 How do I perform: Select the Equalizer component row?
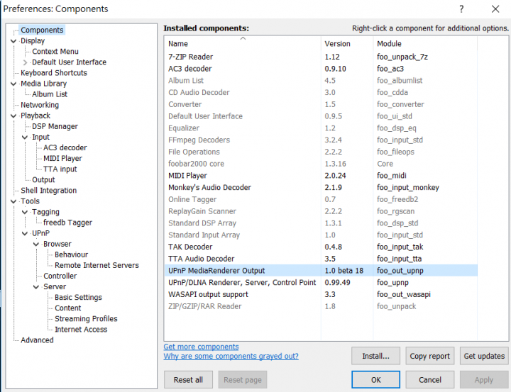point(321,128)
